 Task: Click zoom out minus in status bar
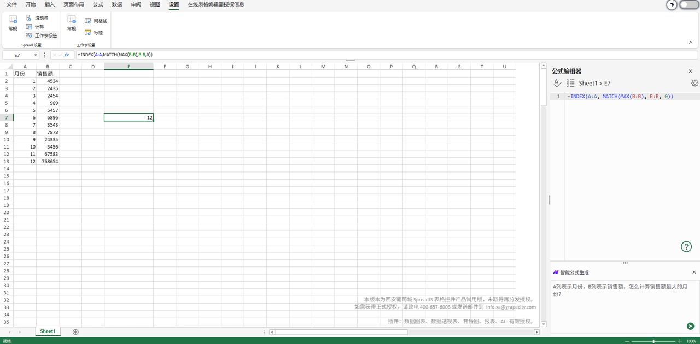tap(627, 341)
